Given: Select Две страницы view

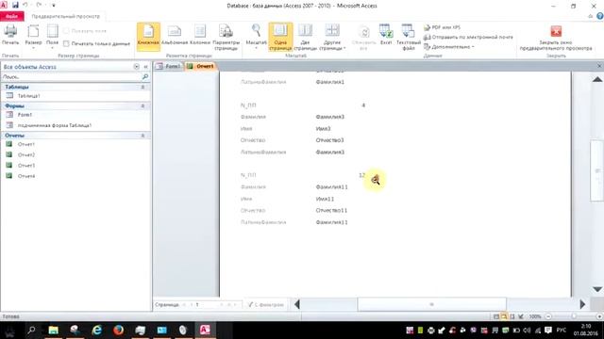Looking at the screenshot, I should click(x=305, y=37).
